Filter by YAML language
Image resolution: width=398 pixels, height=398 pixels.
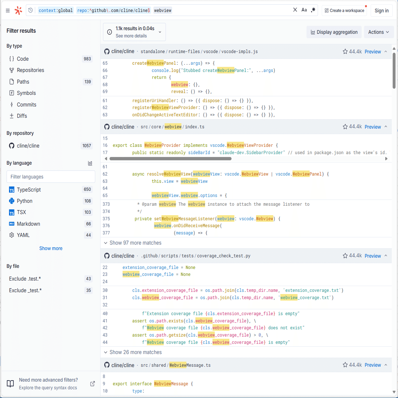pos(51,235)
